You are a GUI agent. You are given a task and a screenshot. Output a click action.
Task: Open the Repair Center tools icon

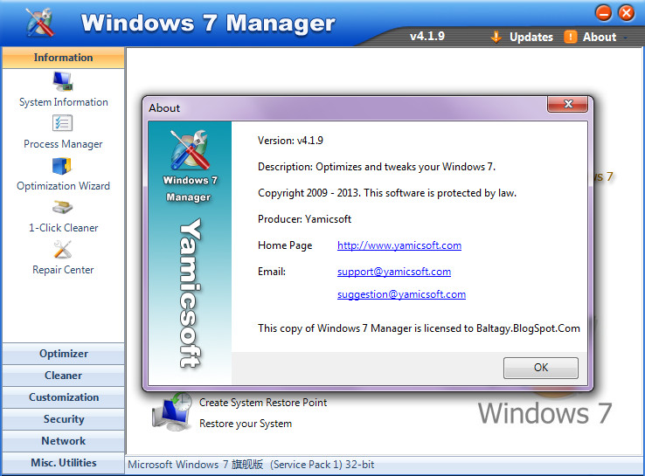pyautogui.click(x=63, y=250)
